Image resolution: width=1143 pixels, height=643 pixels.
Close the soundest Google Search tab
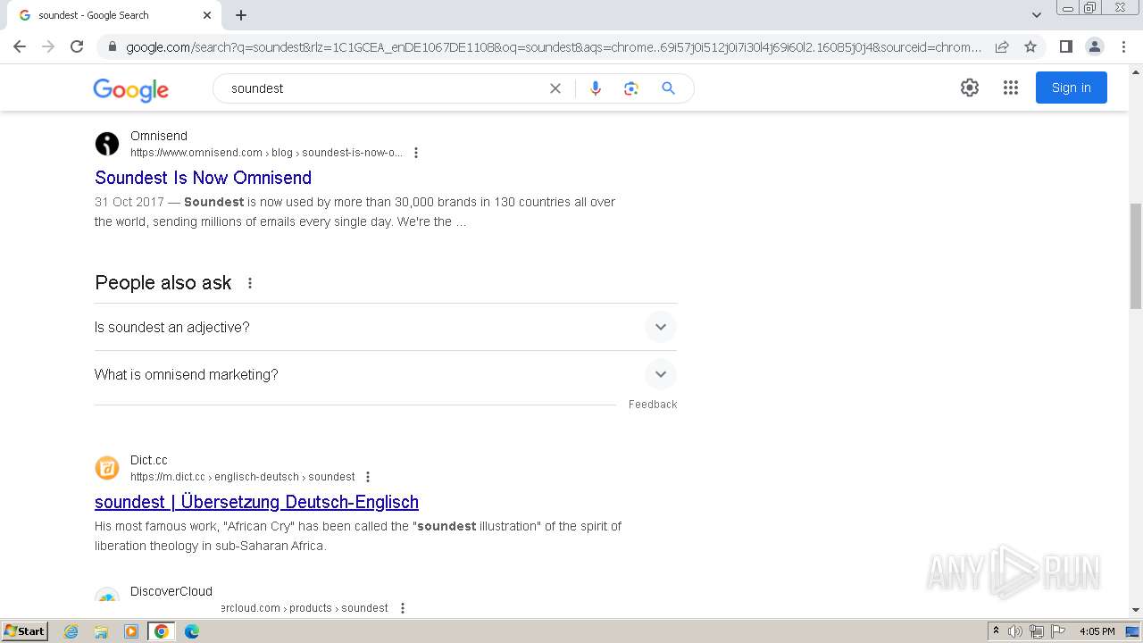tap(207, 15)
